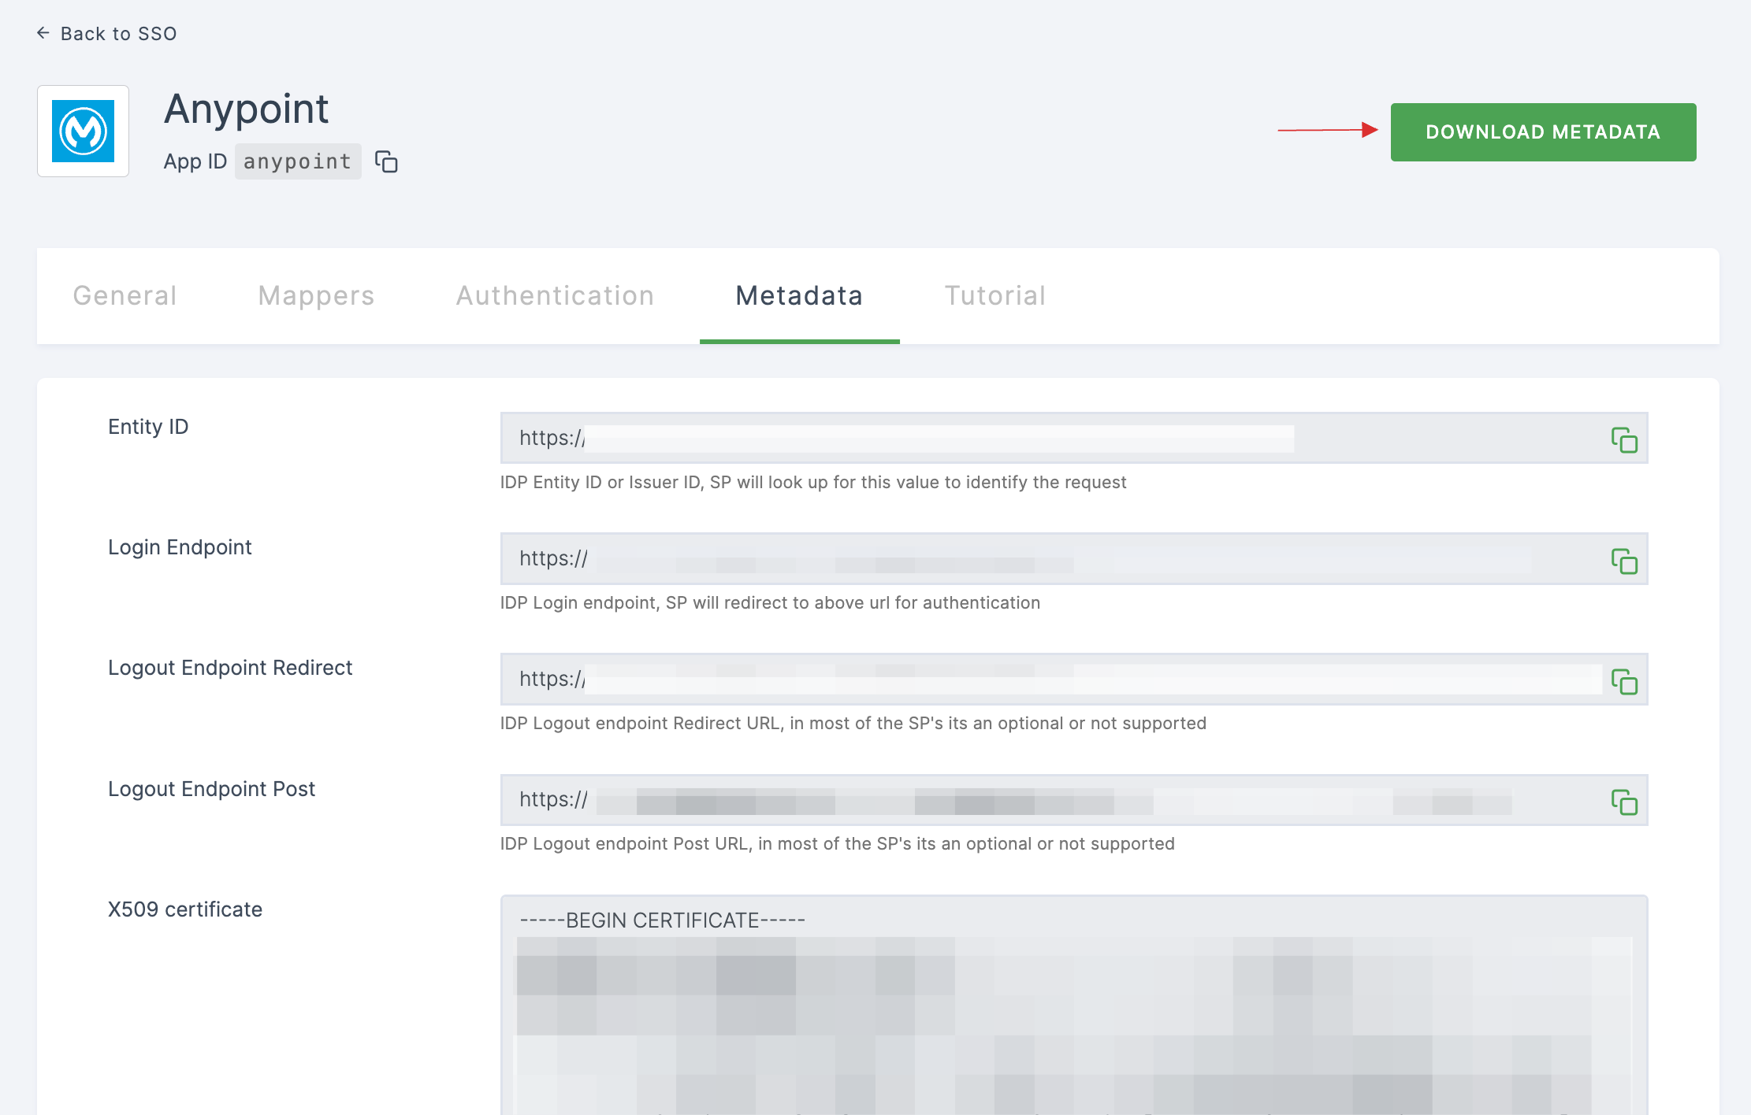The width and height of the screenshot is (1751, 1115).
Task: Click the IDP Logout endpoint Post URL help text
Action: 838,843
